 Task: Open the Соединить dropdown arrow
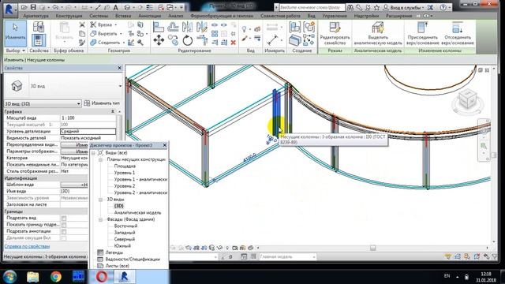pyautogui.click(x=124, y=43)
